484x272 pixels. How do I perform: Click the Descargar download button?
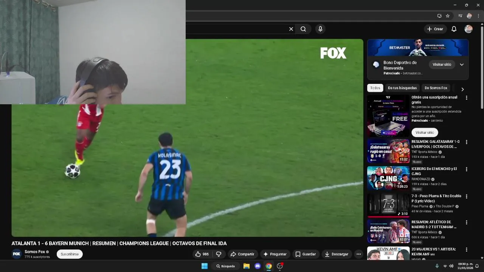coord(337,254)
